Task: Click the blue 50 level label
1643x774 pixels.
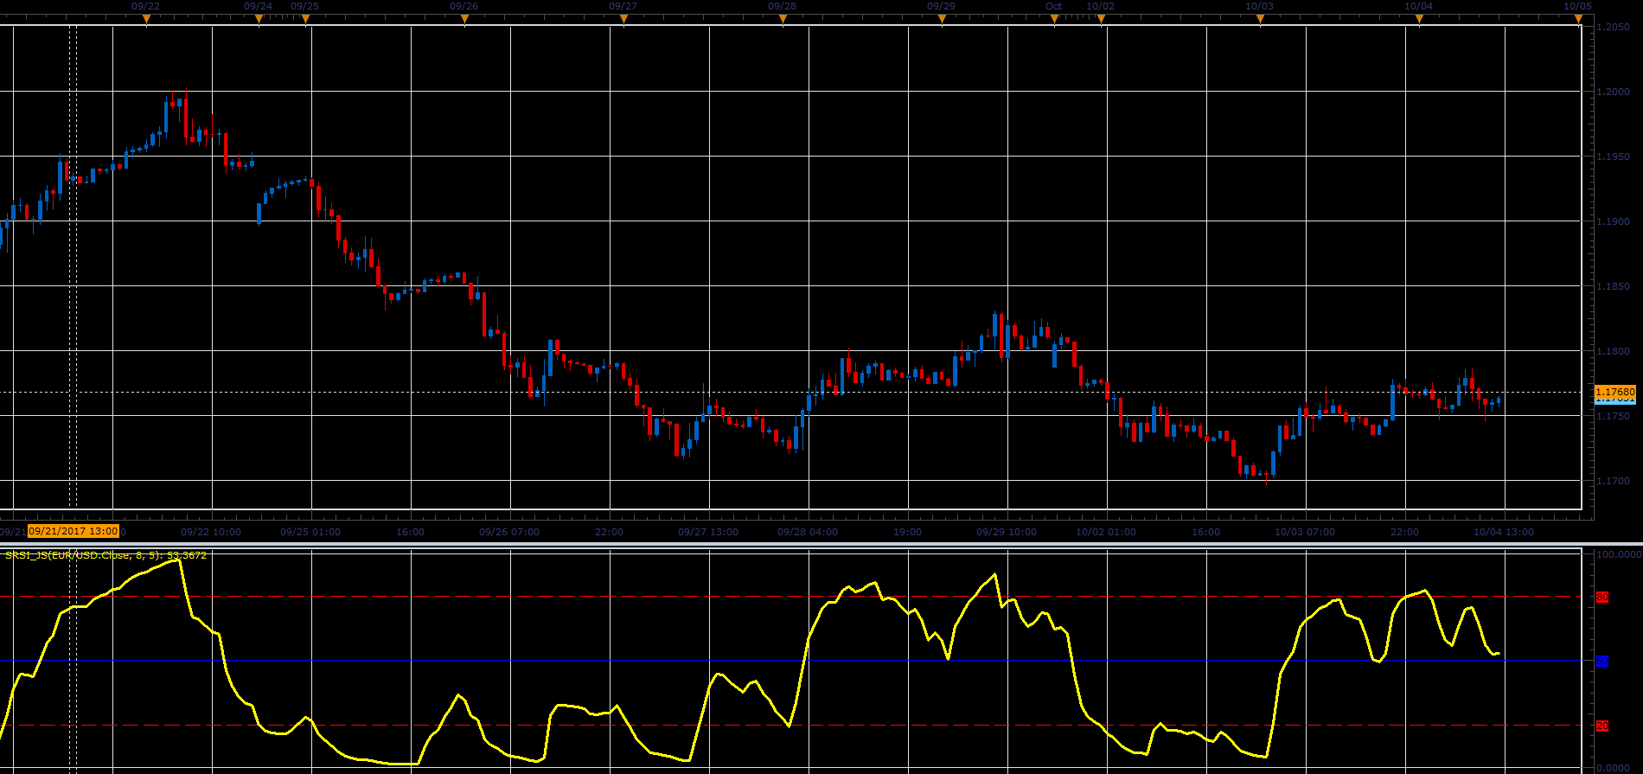Action: [x=1602, y=662]
